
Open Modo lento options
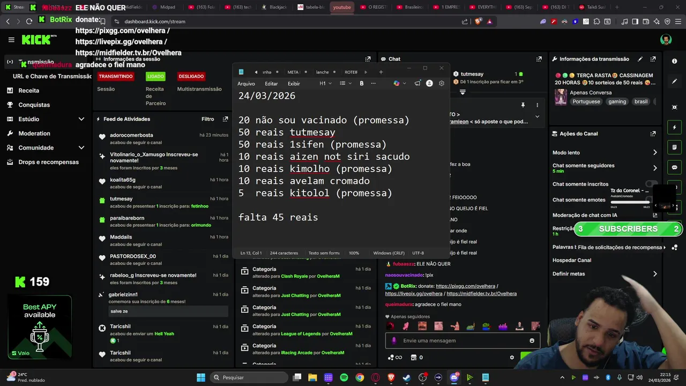coord(655,153)
